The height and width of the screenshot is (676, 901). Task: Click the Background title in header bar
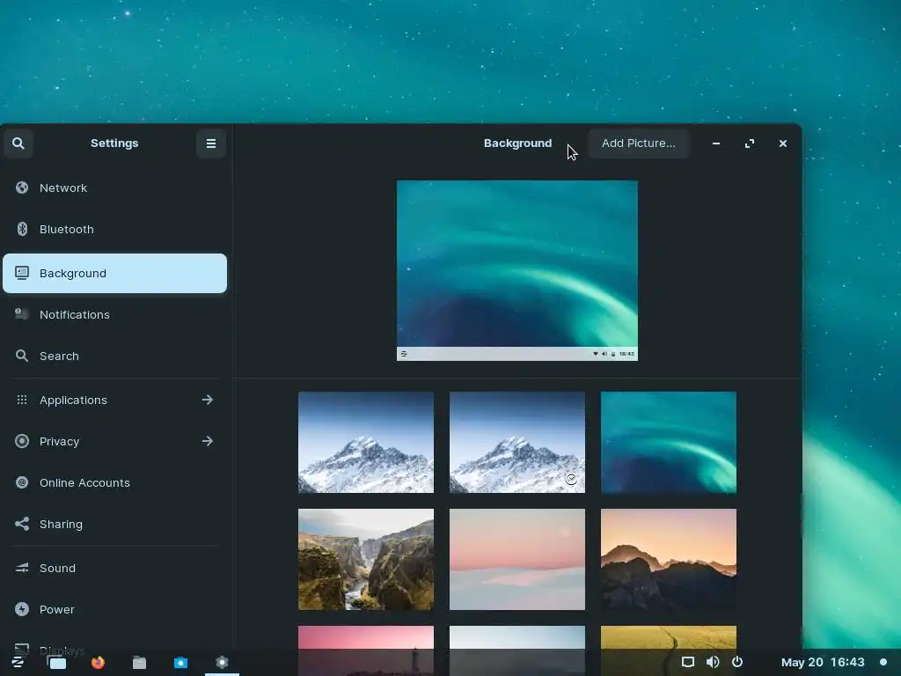pos(517,143)
